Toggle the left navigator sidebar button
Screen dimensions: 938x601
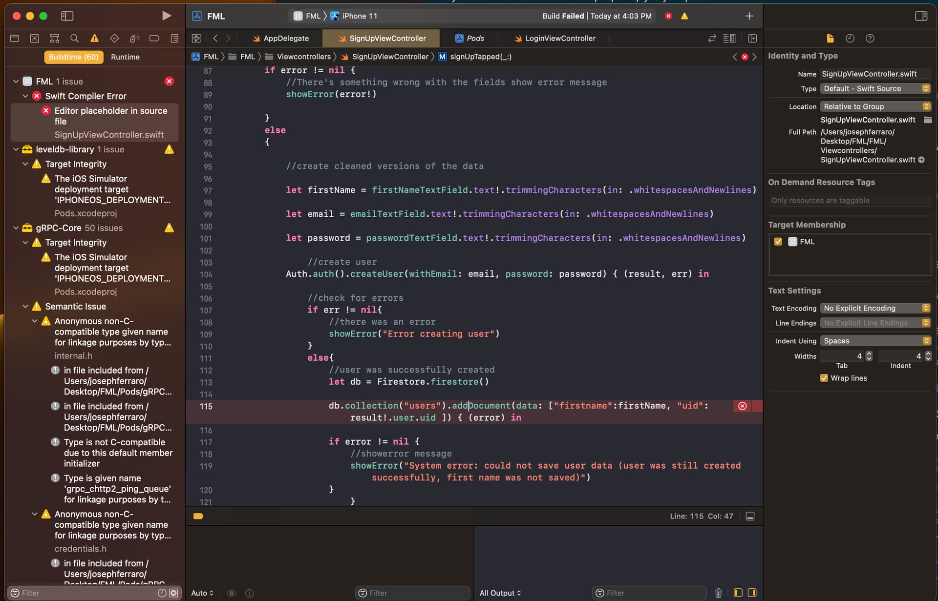[67, 16]
